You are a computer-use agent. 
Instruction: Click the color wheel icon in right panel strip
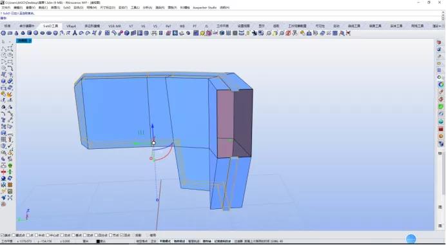pyautogui.click(x=441, y=84)
